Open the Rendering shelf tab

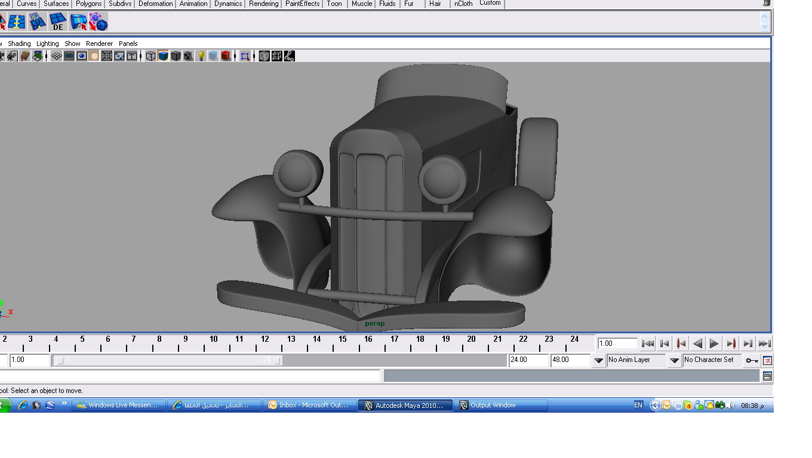click(263, 4)
